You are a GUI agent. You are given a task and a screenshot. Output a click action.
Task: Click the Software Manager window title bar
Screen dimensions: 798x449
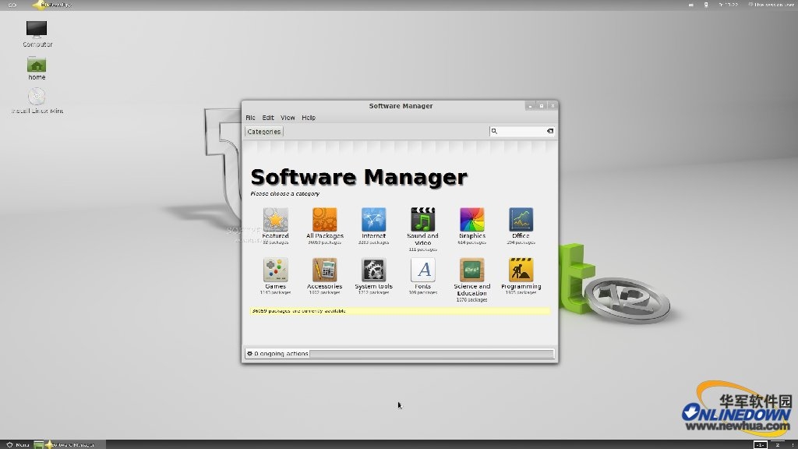pos(401,106)
